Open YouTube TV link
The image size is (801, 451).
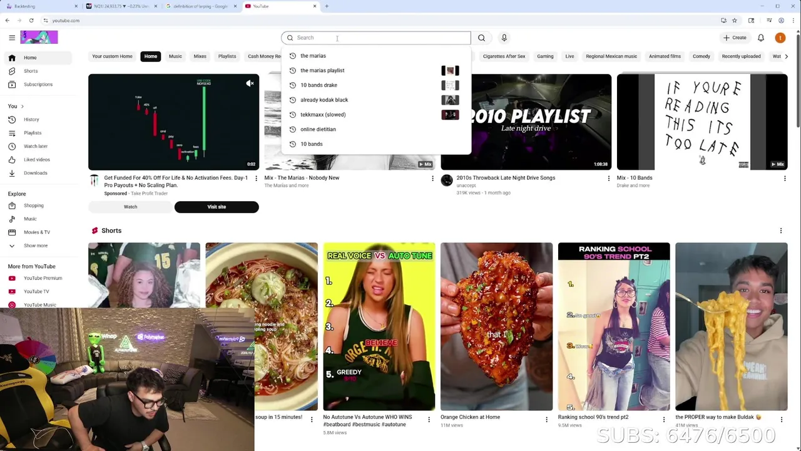pyautogui.click(x=38, y=291)
